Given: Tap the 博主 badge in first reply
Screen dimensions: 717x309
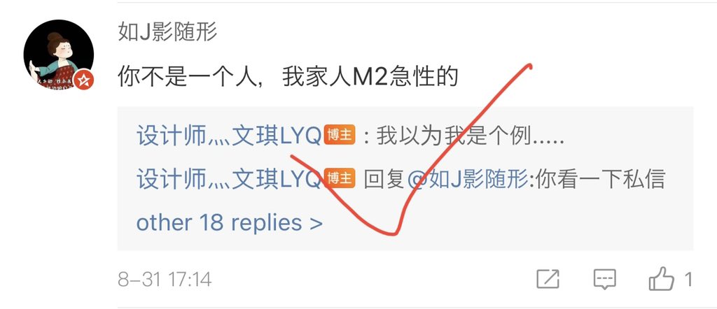Looking at the screenshot, I should [340, 136].
